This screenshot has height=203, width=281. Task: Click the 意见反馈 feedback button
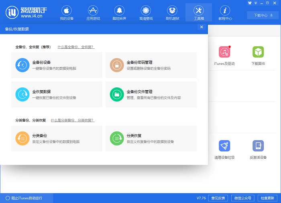(x=218, y=198)
